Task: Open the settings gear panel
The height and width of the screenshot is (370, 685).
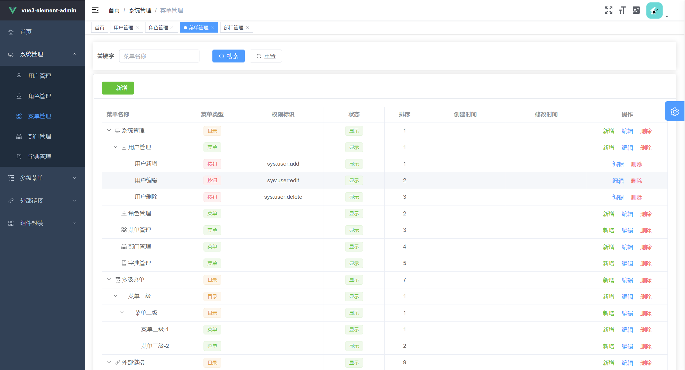Action: 675,111
